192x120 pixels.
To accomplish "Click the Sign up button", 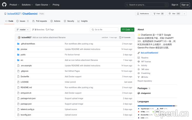I will (185, 5).
